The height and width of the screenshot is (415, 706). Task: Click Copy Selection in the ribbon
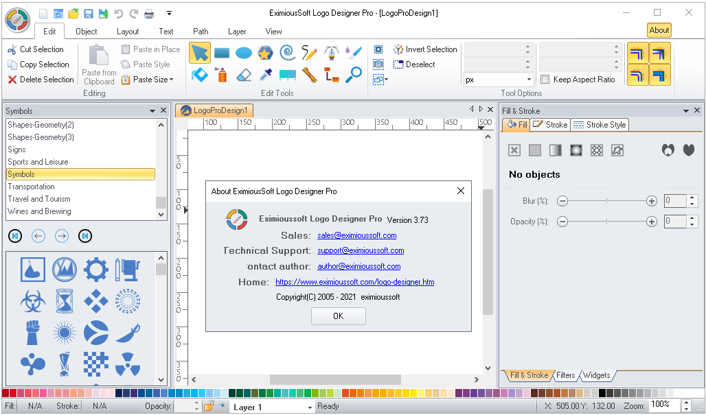pyautogui.click(x=38, y=64)
